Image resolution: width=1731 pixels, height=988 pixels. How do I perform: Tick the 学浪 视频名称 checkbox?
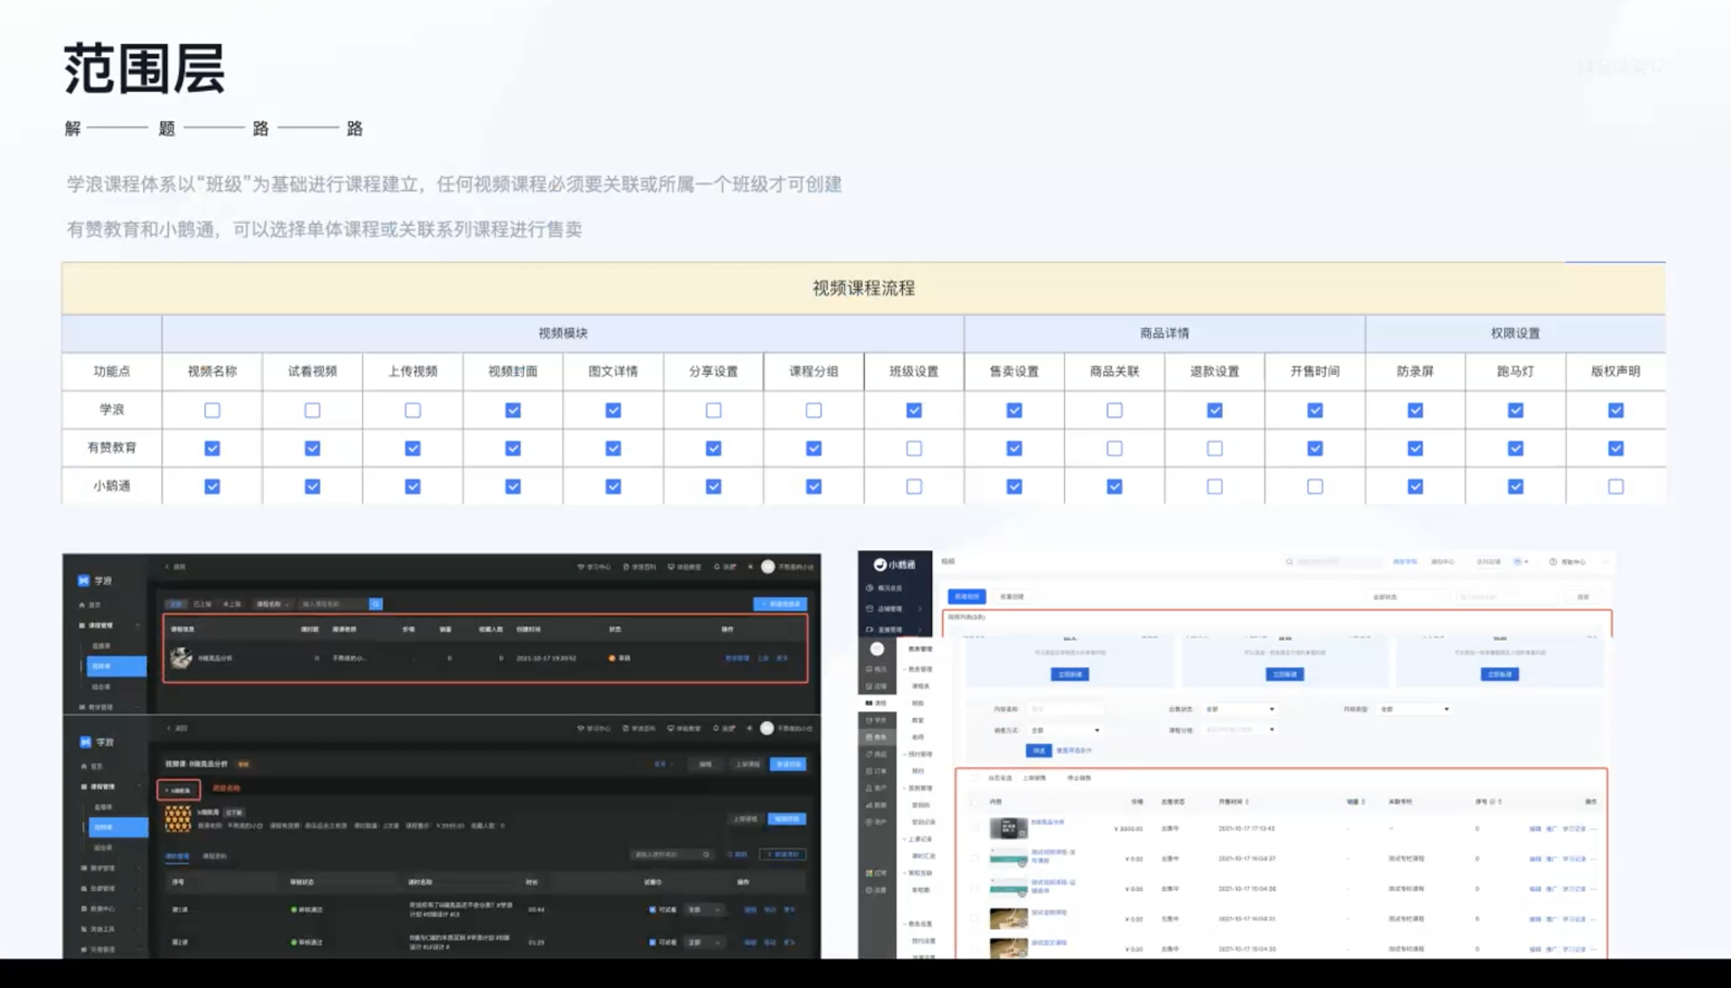point(212,410)
